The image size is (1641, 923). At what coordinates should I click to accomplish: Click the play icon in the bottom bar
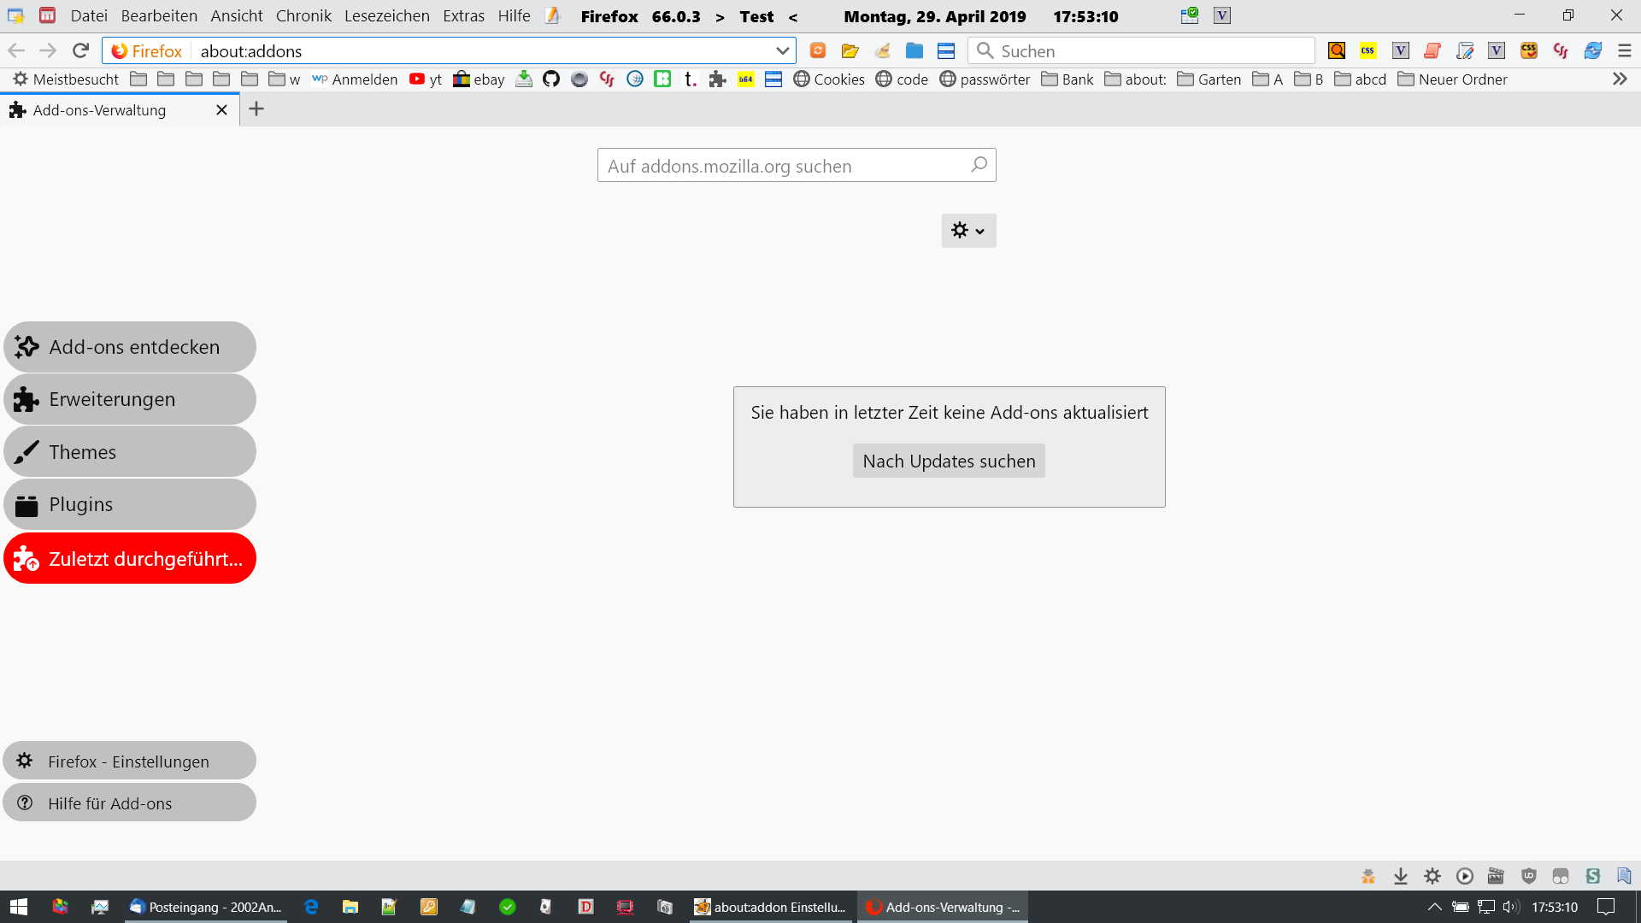pos(1464,876)
